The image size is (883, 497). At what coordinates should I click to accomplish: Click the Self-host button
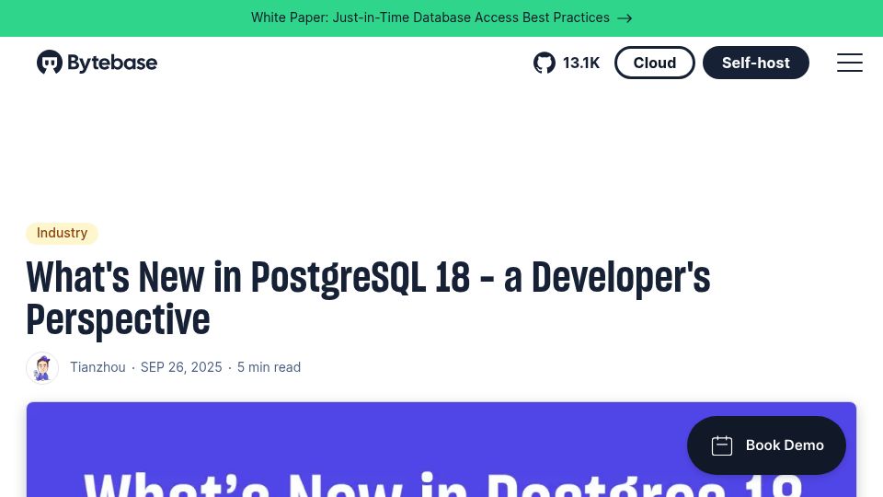[x=756, y=63]
